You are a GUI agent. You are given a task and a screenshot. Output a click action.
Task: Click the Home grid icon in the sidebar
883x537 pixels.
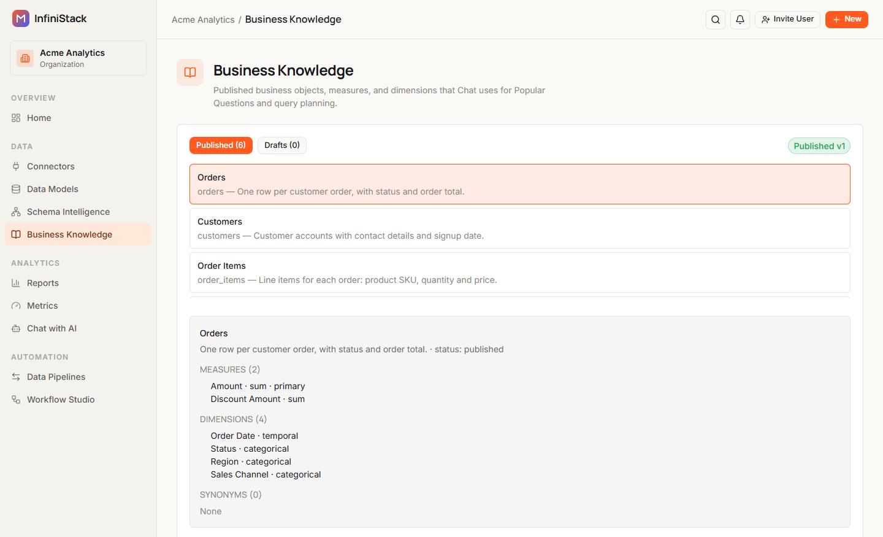click(x=16, y=118)
